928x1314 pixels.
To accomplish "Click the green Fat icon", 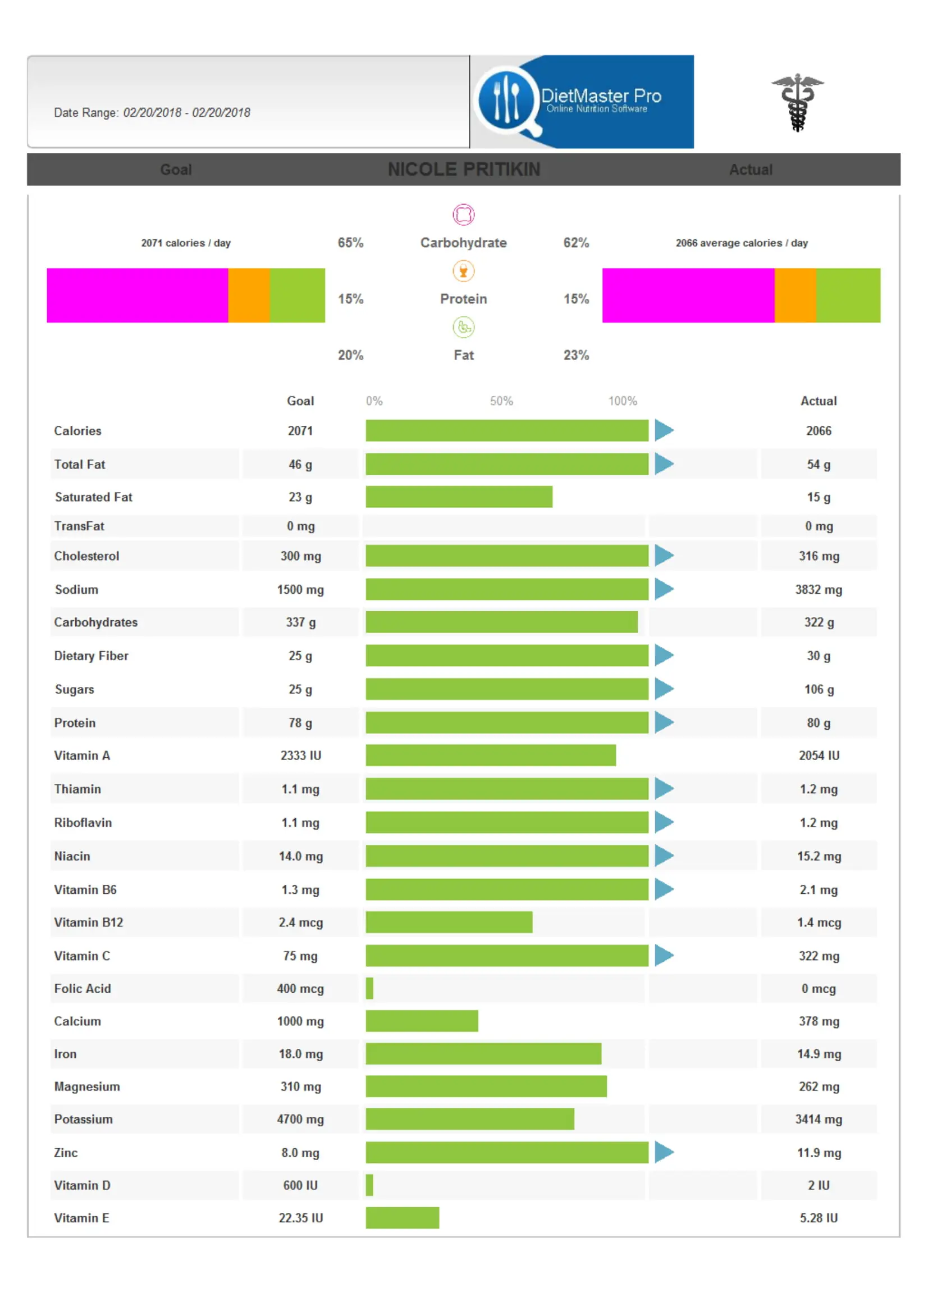I will 463,328.
